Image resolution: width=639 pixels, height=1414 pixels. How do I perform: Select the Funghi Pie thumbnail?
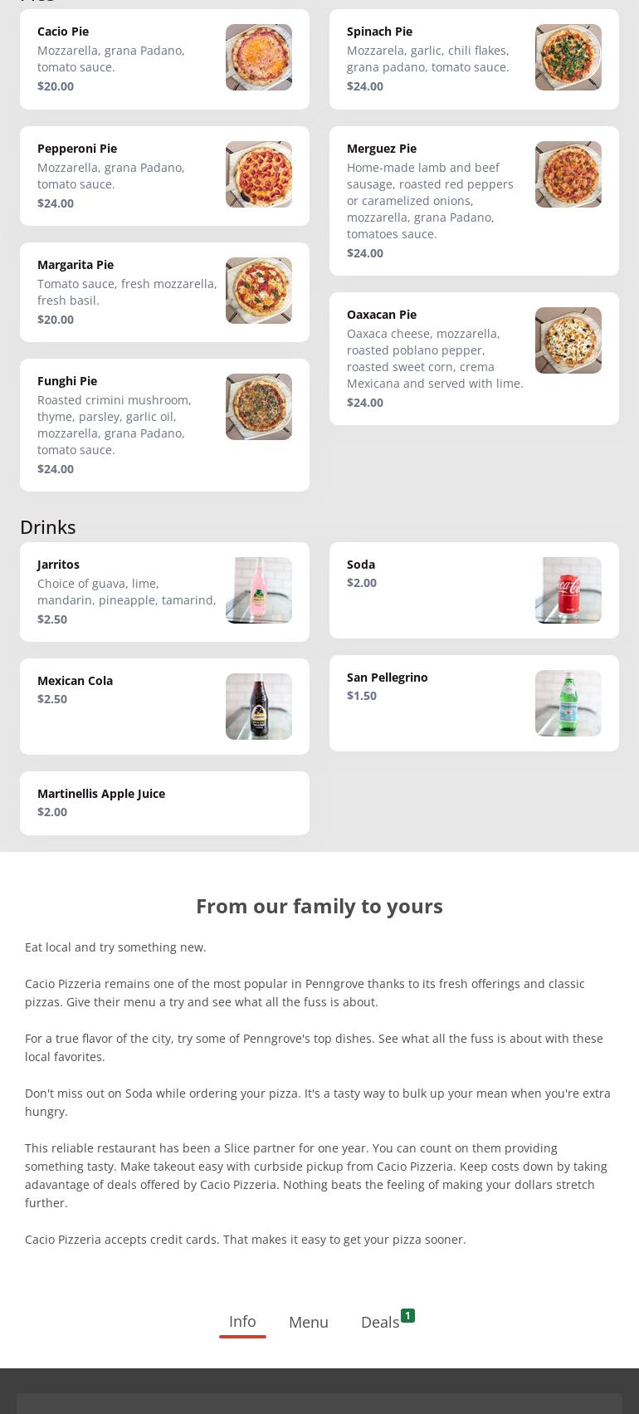(x=258, y=407)
